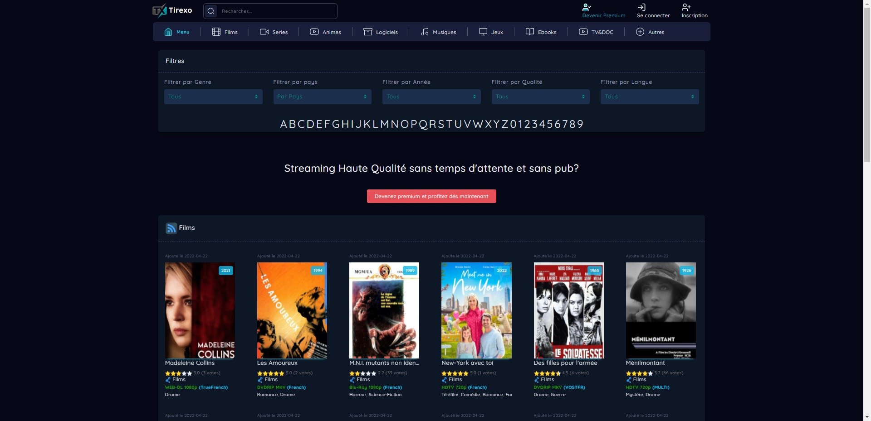Open the Filtrer par Qualité dropdown
The image size is (871, 421).
tap(540, 97)
